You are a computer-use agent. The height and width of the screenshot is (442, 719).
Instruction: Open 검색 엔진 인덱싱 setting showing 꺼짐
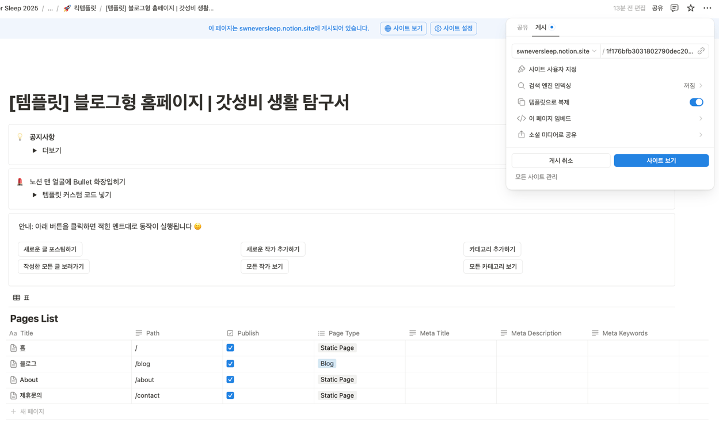610,86
